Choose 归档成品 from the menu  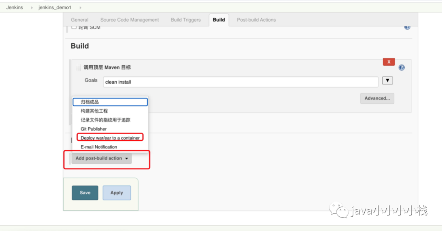click(x=110, y=102)
